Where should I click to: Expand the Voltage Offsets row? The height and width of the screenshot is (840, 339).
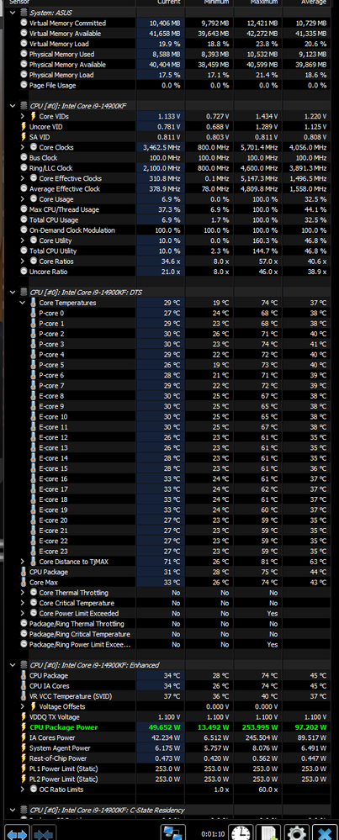[23, 706]
